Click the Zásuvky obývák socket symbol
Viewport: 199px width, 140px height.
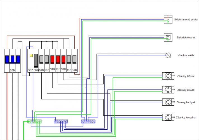pos(168,90)
